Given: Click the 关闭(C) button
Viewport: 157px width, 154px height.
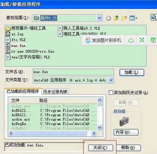Looking at the screenshot, I should [101, 148].
